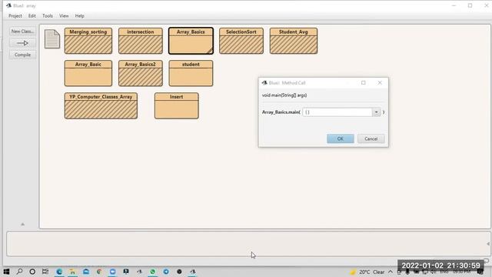Image resolution: width=492 pixels, height=277 pixels.
Task: Open File Explorer from the taskbar
Action: point(72,272)
